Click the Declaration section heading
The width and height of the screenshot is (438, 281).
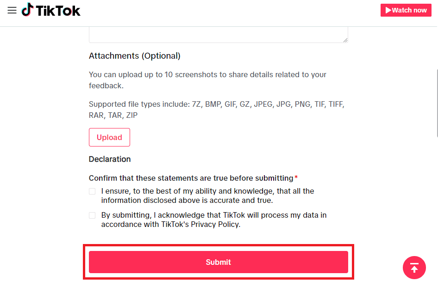(x=110, y=159)
